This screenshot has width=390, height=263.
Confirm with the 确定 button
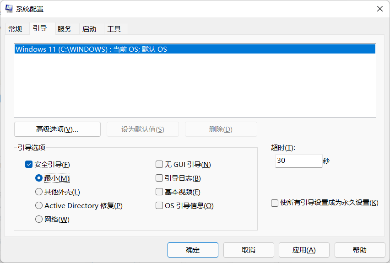coord(193,250)
